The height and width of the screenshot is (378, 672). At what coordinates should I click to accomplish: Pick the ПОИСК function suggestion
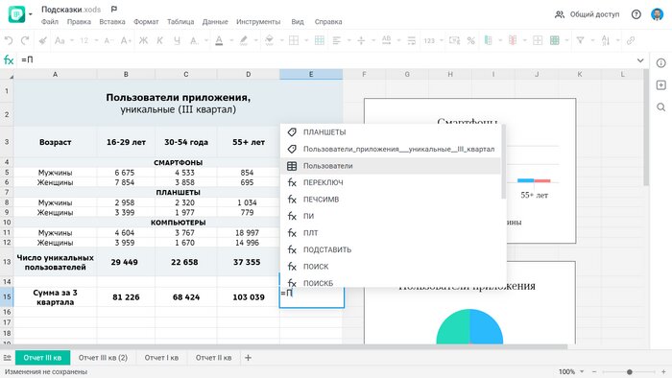pos(391,267)
